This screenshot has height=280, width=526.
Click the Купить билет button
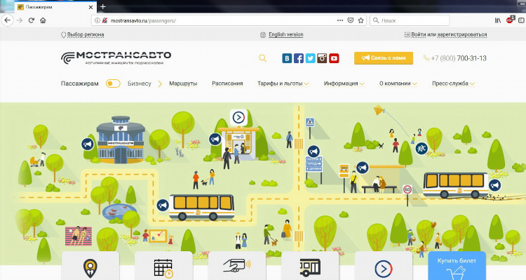click(x=457, y=265)
